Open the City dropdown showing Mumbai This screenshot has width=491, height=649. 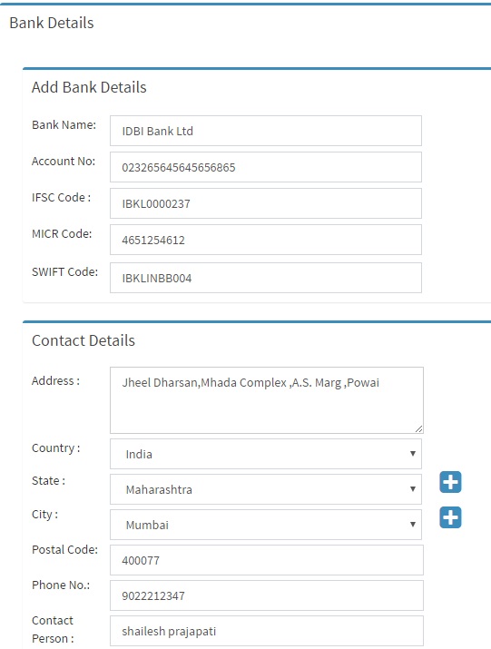pyautogui.click(x=266, y=525)
